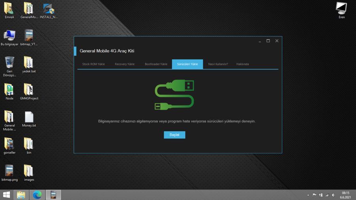Open the Stock ROM Yükle tab
356x200 pixels.
click(93, 64)
